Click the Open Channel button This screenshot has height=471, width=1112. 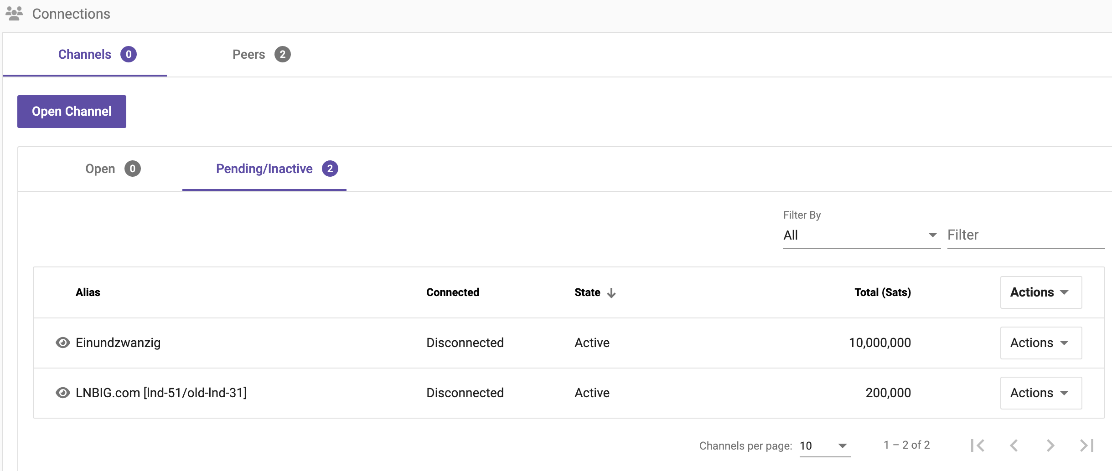(x=72, y=112)
